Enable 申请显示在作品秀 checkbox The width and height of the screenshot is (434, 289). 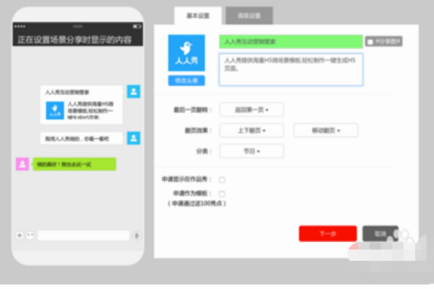pyautogui.click(x=222, y=180)
